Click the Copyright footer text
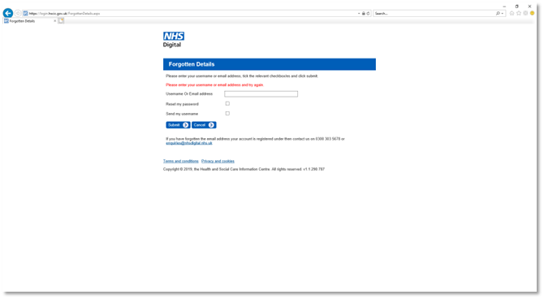Screen dimensions: 544x299 (x=244, y=169)
